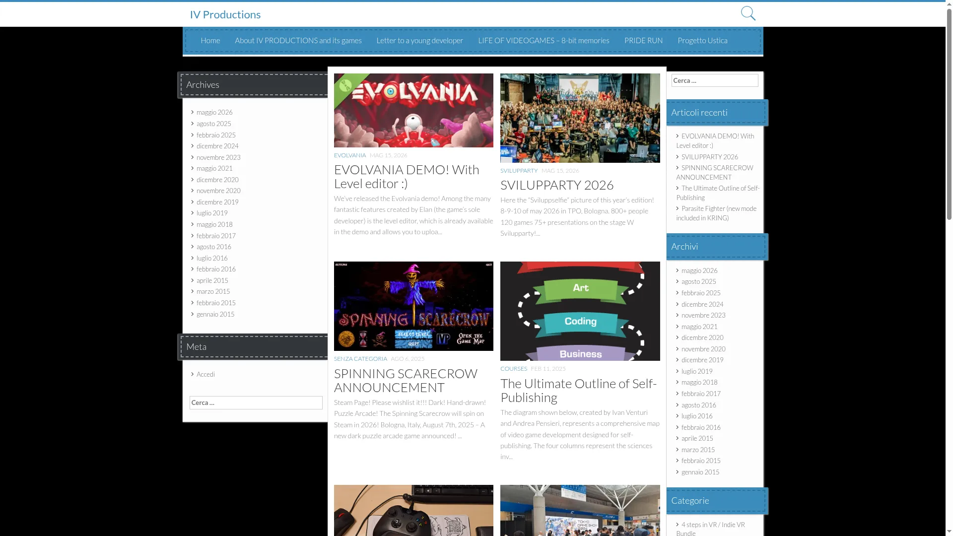
Task: Open left Archives novembre 2023
Action: click(x=218, y=157)
